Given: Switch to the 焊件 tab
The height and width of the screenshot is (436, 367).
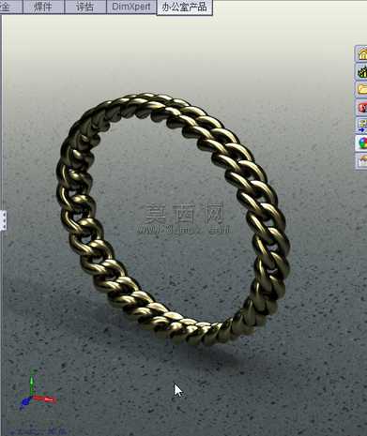Looking at the screenshot, I should pyautogui.click(x=43, y=7).
